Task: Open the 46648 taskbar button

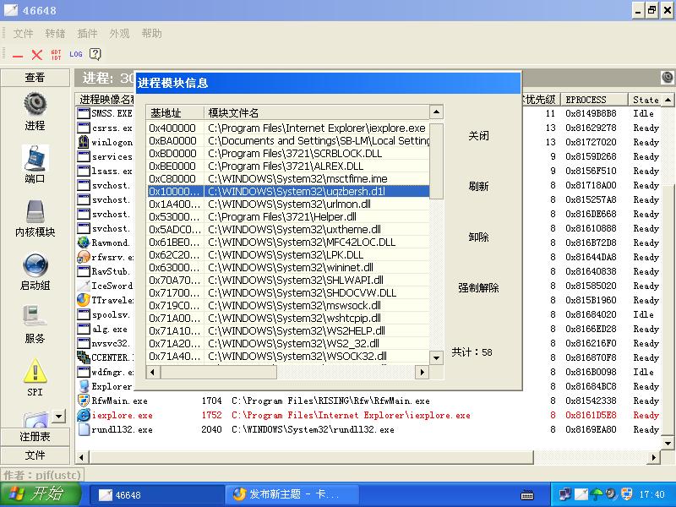Action: pos(157,495)
